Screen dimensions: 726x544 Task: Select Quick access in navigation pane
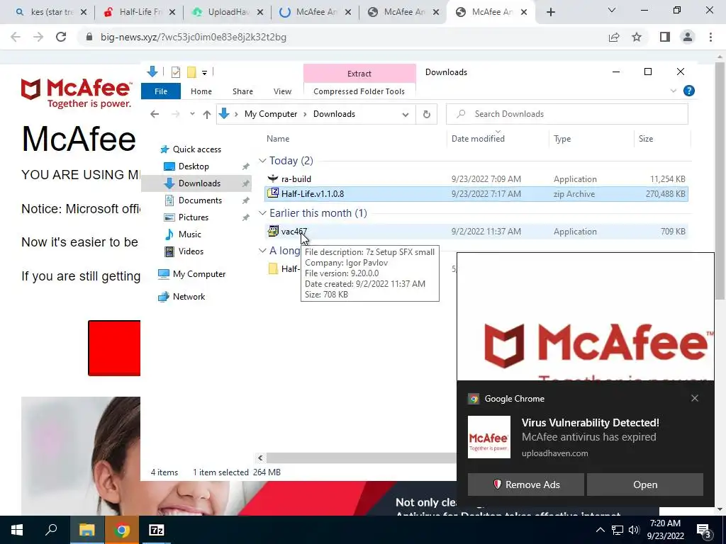[197, 149]
